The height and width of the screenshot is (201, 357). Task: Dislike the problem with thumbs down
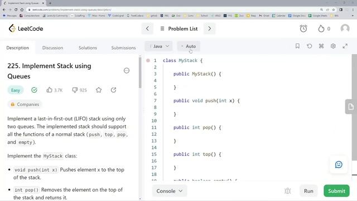(75, 90)
